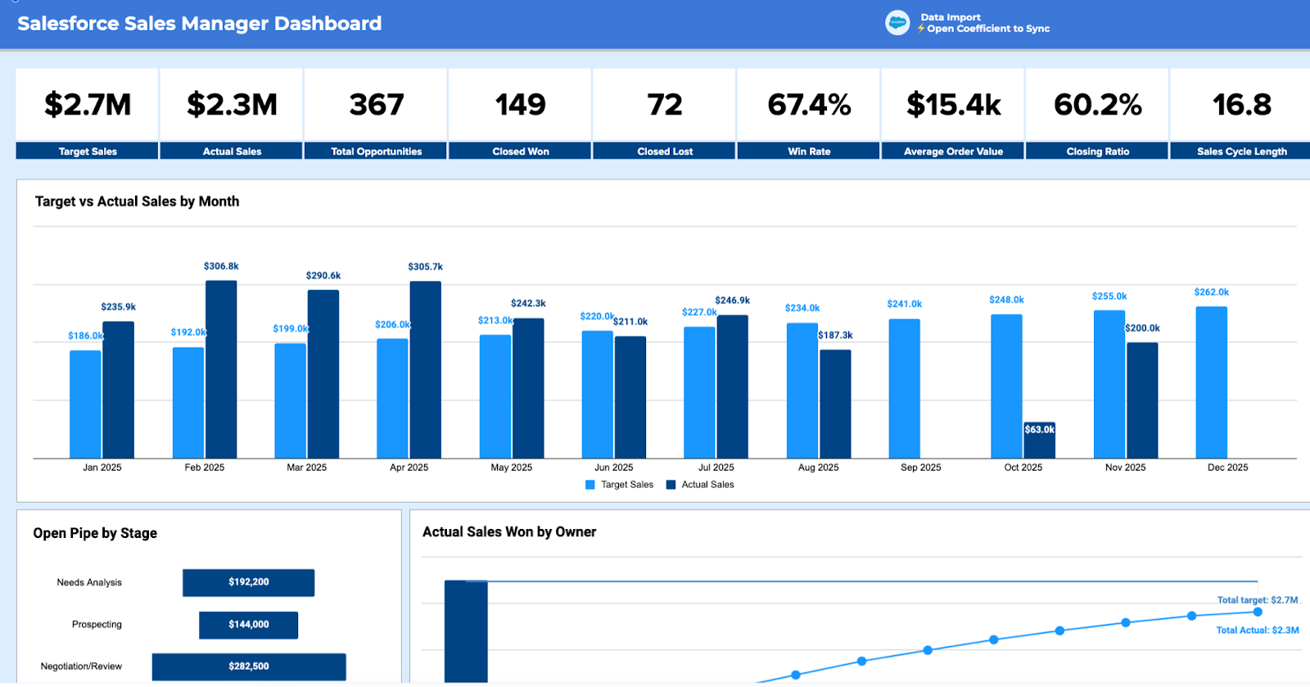Screen dimensions: 1310x687
Task: Click the 16.8 Sales Cycle Length value
Action: click(1242, 105)
